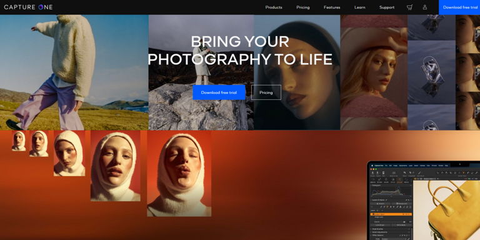Open the dark-haired woman close-up photo
480x240 pixels.
pyautogui.click(x=297, y=72)
